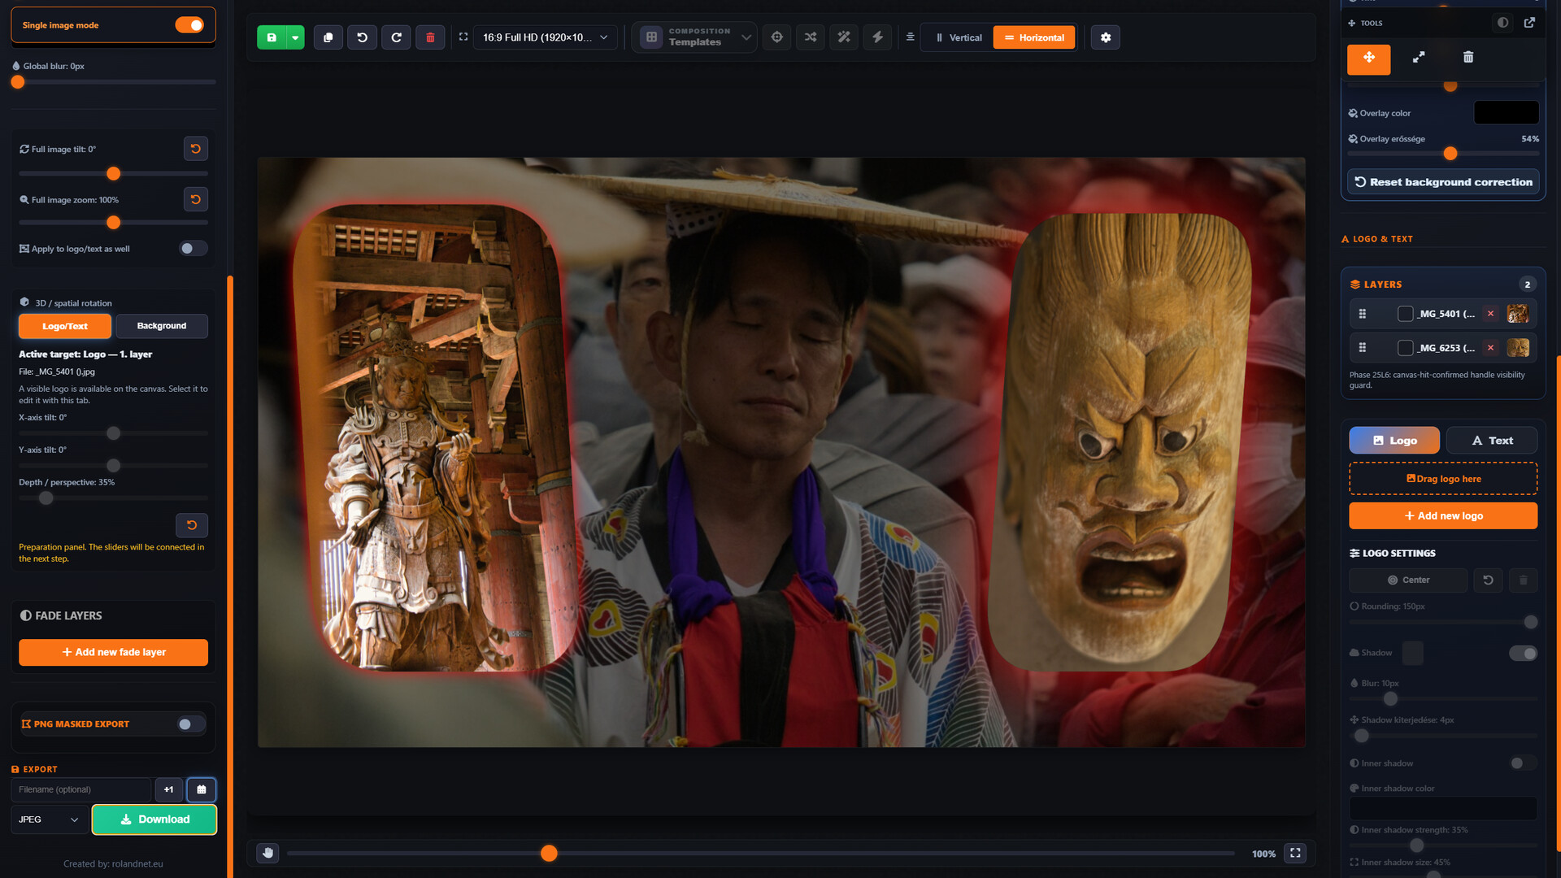The width and height of the screenshot is (1561, 878).
Task: Click the duplicate/copy icon in toolbar
Action: (x=328, y=37)
